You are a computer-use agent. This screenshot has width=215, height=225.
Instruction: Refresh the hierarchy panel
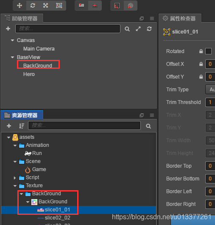pos(149,29)
